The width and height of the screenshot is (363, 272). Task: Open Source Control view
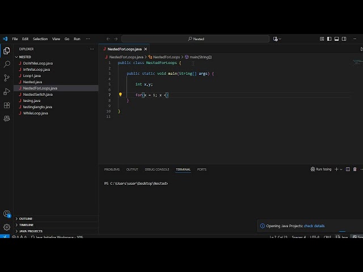coord(7,78)
